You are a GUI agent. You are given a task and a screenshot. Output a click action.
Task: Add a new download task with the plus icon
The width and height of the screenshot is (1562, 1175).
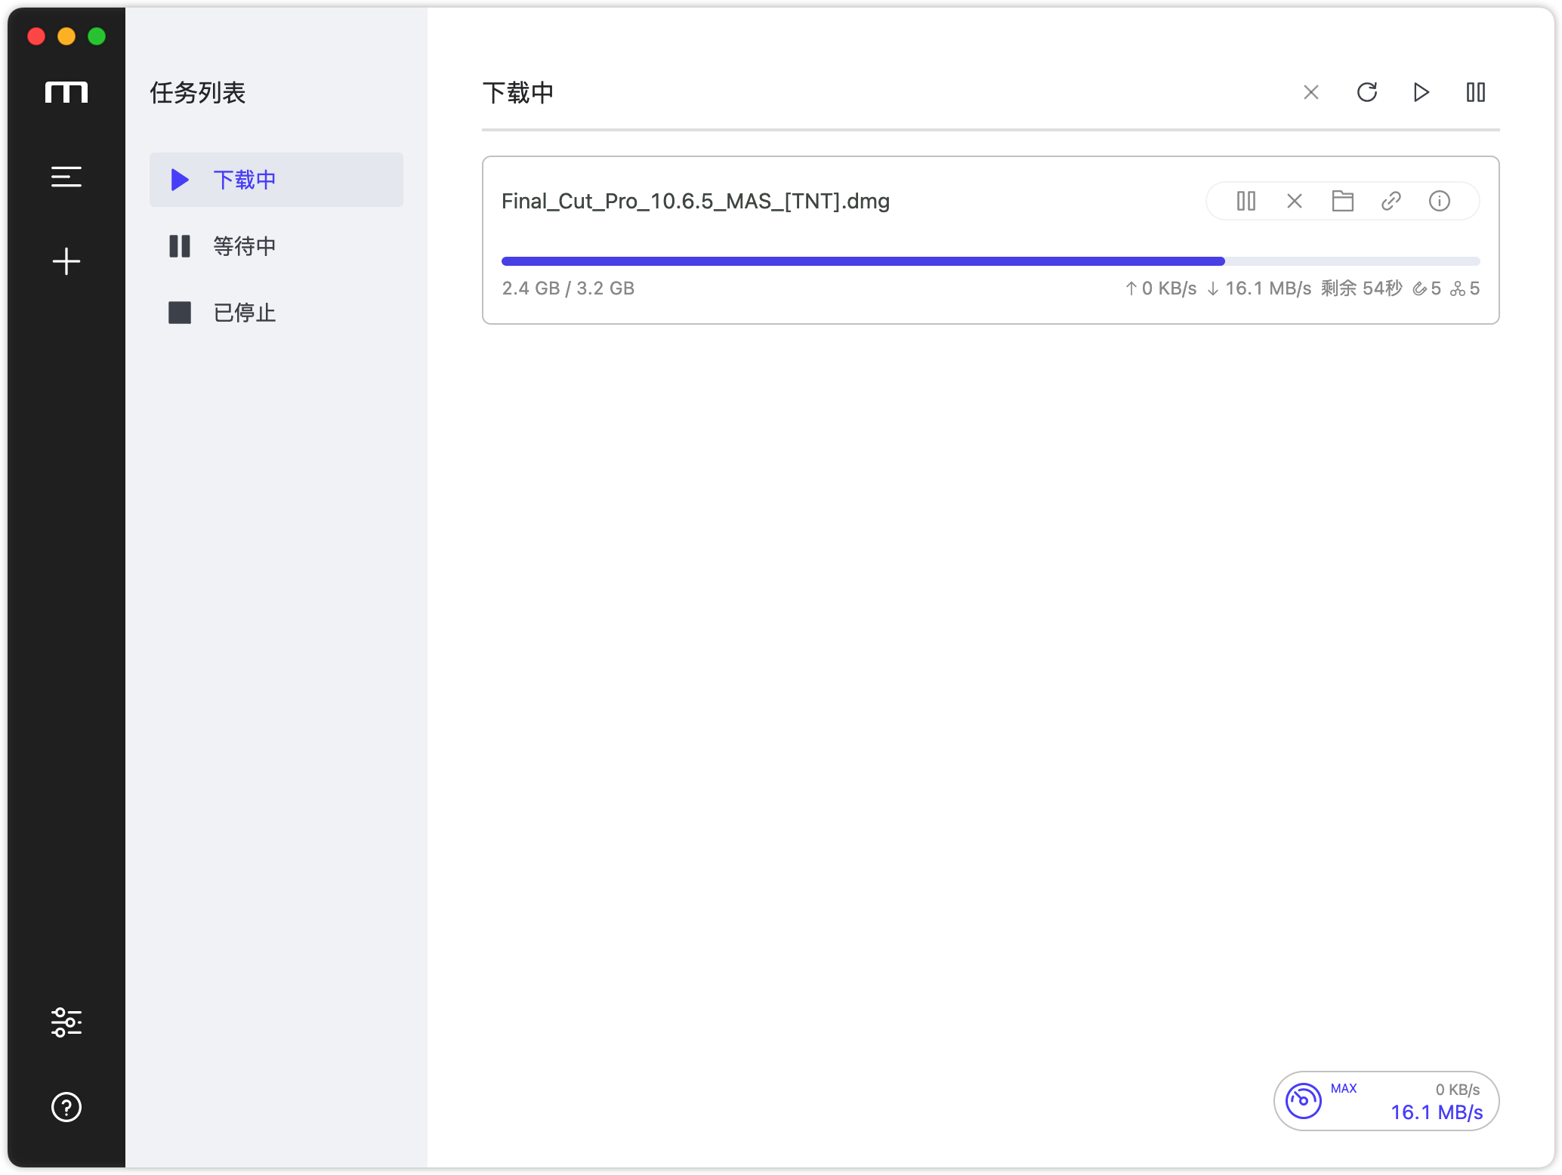point(66,261)
